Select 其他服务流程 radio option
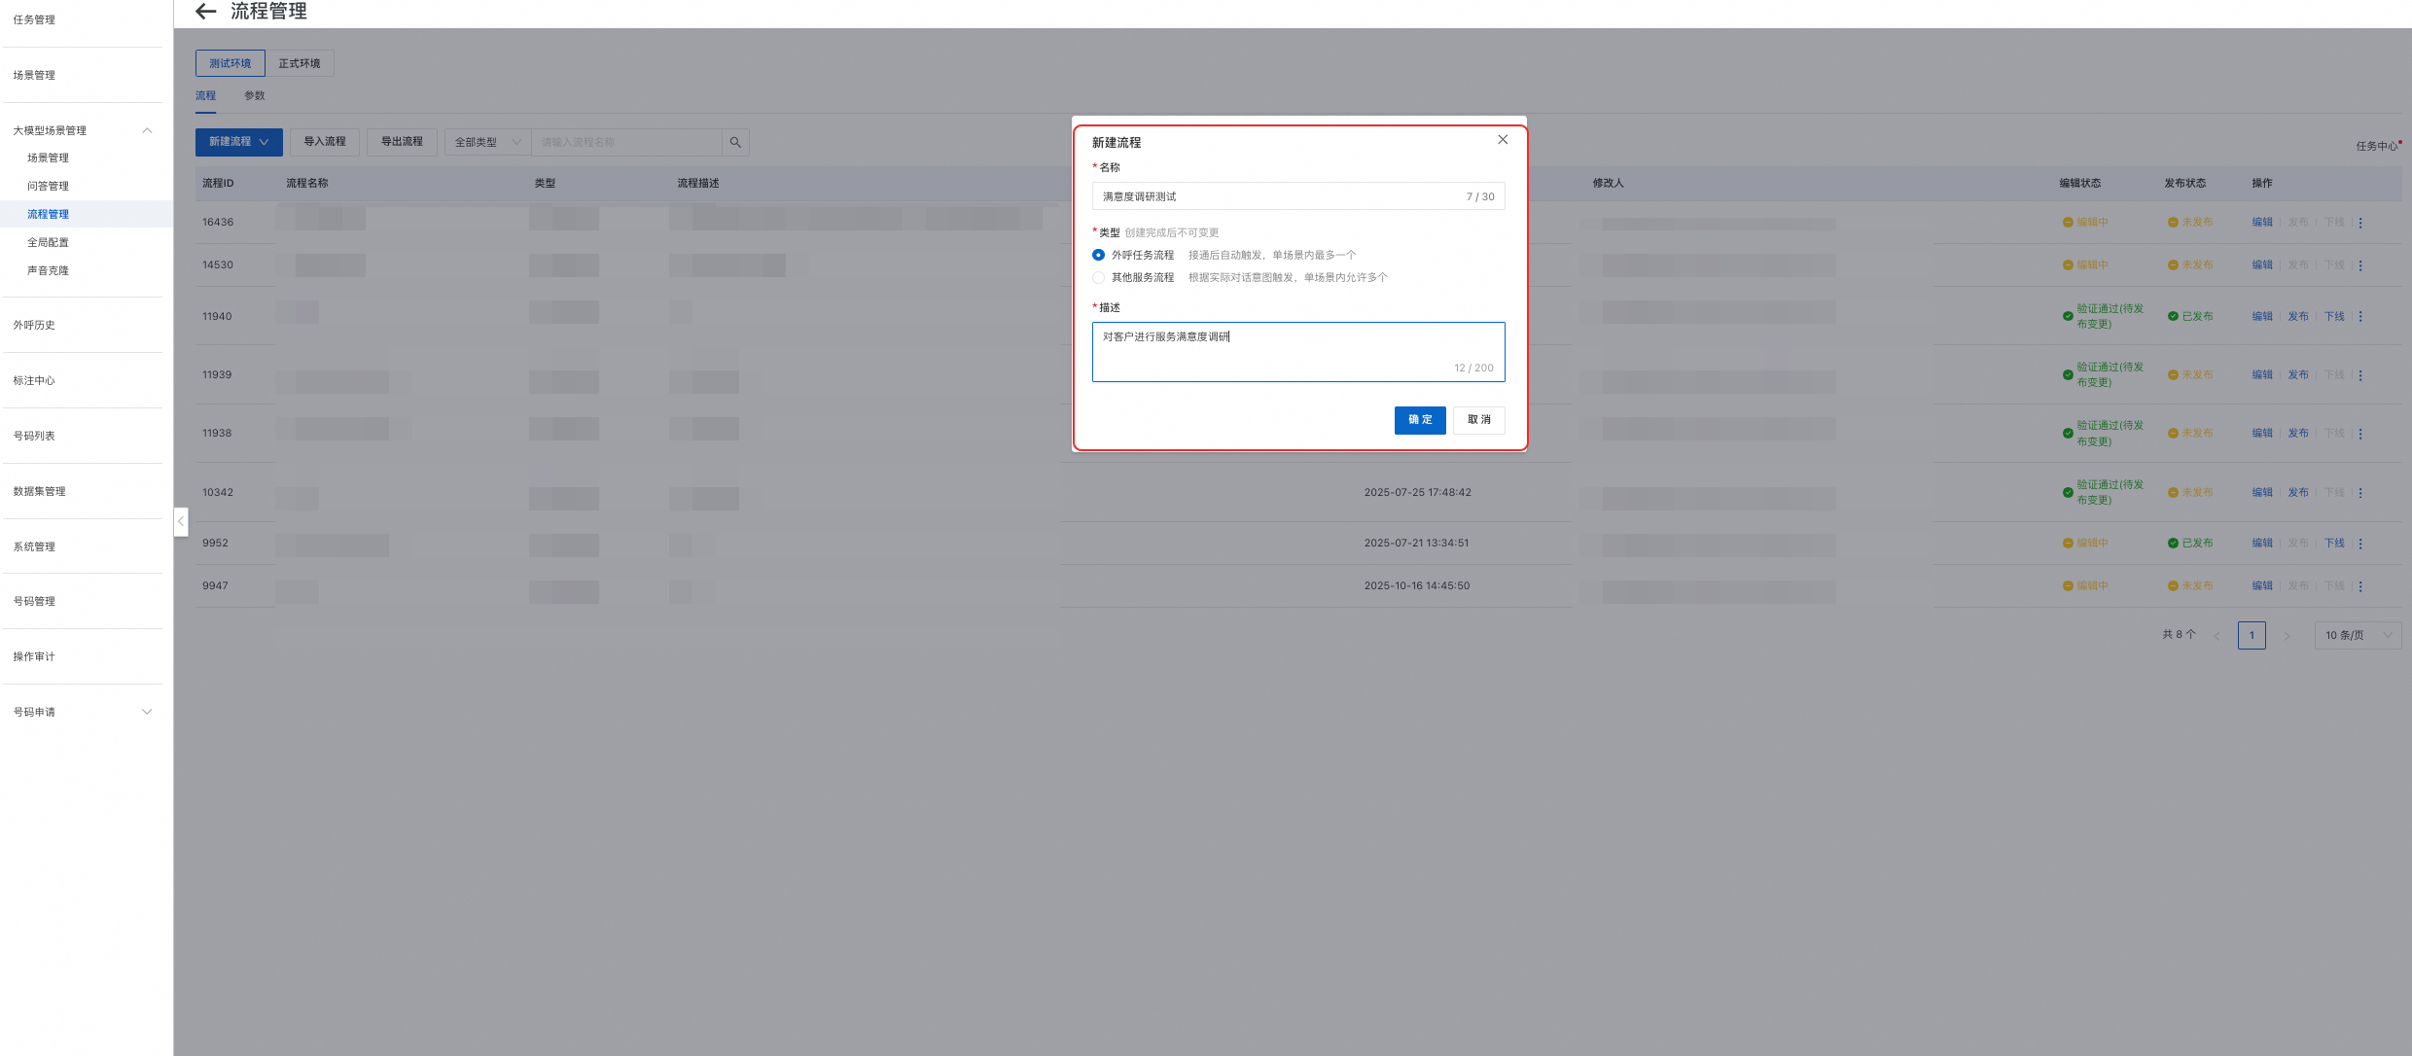This screenshot has width=2412, height=1056. click(1099, 278)
